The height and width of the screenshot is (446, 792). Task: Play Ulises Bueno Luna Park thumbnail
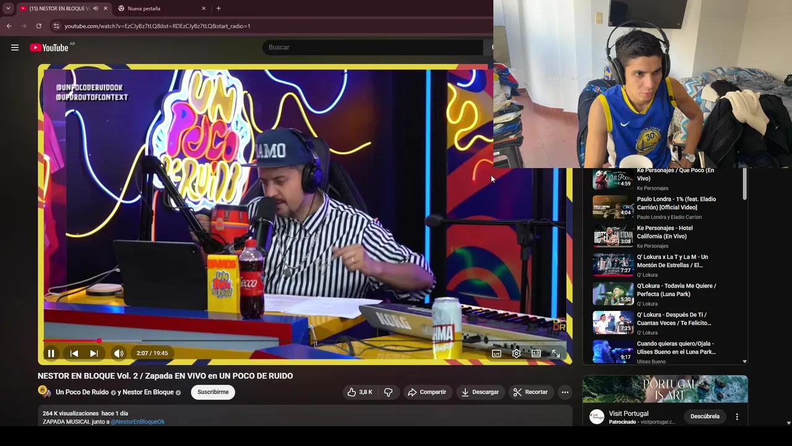(613, 351)
